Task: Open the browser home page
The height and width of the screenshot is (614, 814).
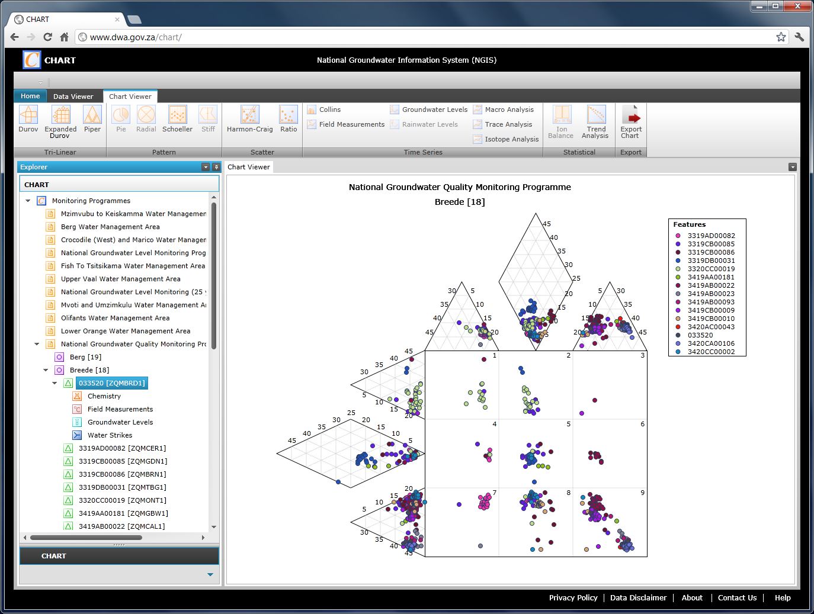Action: coord(64,37)
